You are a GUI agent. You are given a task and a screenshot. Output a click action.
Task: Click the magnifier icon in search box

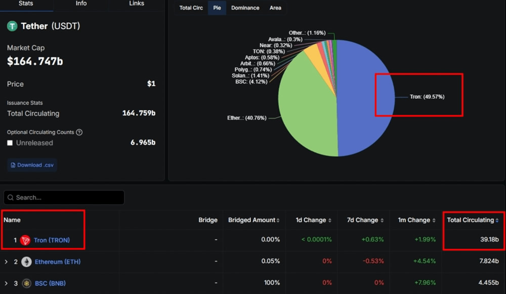coord(11,198)
